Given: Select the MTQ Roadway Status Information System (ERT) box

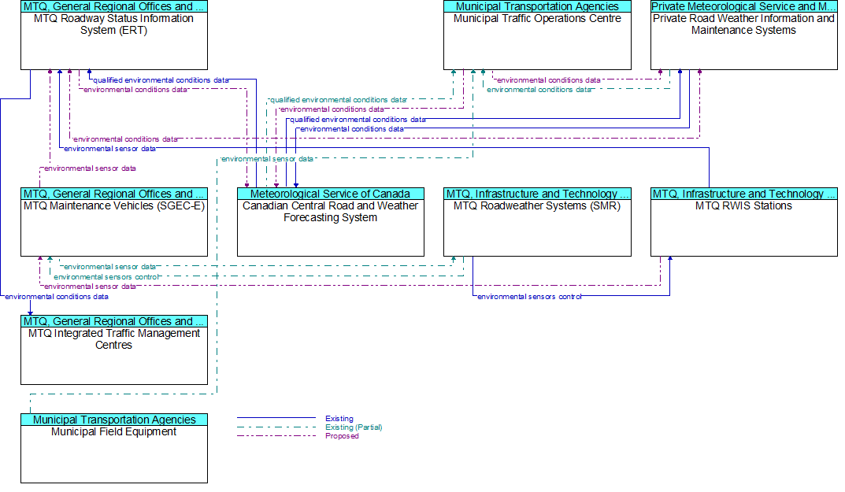Looking at the screenshot, I should (x=114, y=35).
